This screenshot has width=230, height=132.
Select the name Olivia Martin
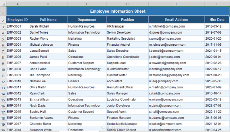coord(48,87)
